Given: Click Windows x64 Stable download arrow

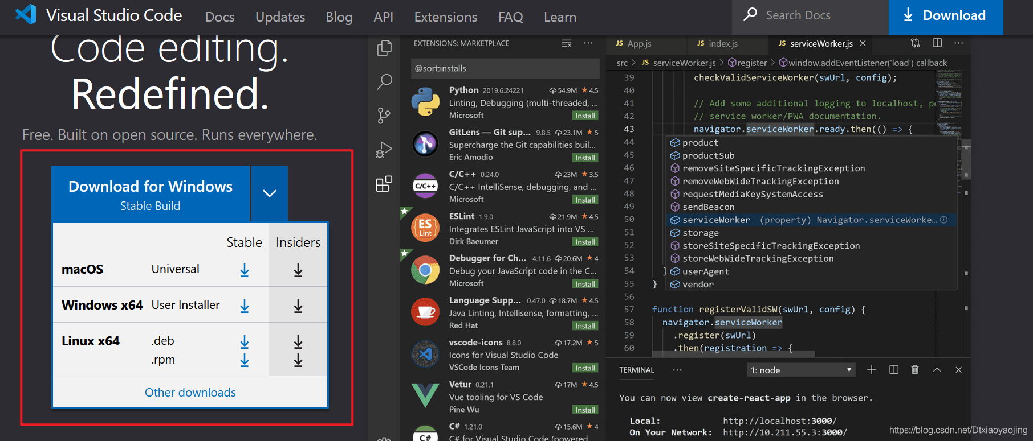Looking at the screenshot, I should coord(245,306).
